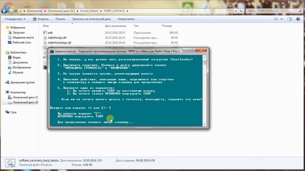Click the adb file icon
This screenshot has width=305, height=171.
coord(45,33)
